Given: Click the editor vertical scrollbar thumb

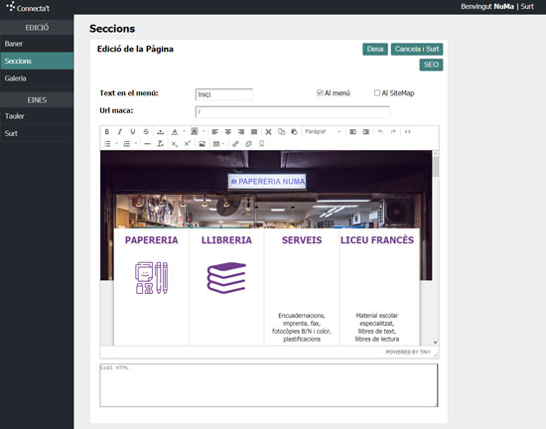Looking at the screenshot, I should point(435,167).
